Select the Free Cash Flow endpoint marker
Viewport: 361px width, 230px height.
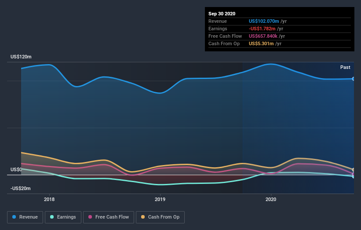354,174
